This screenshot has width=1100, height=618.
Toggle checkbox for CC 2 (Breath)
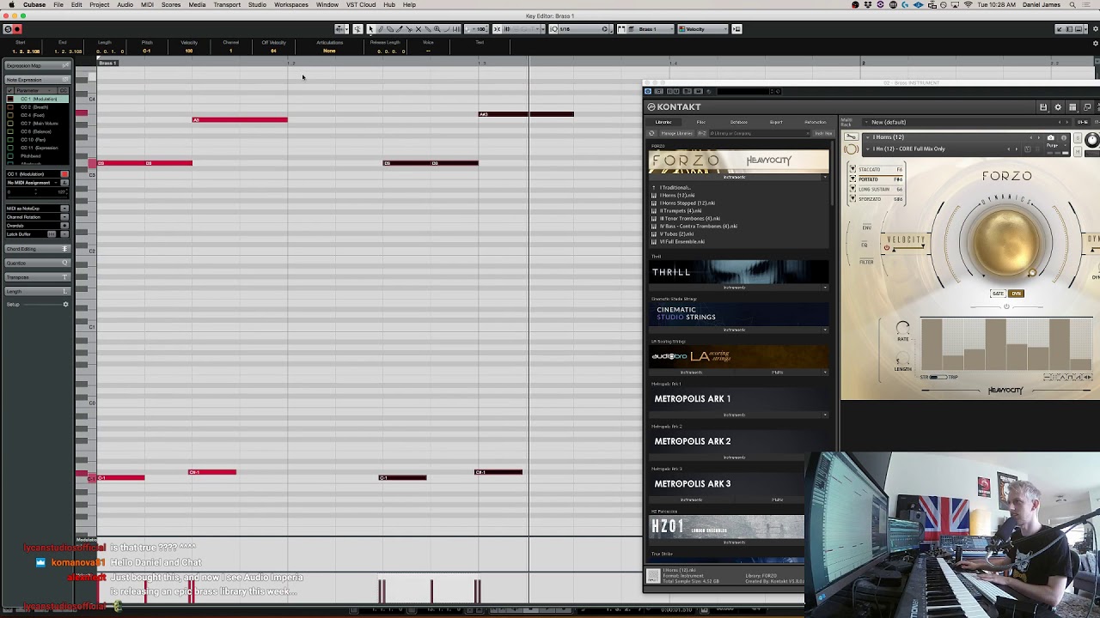(10, 107)
